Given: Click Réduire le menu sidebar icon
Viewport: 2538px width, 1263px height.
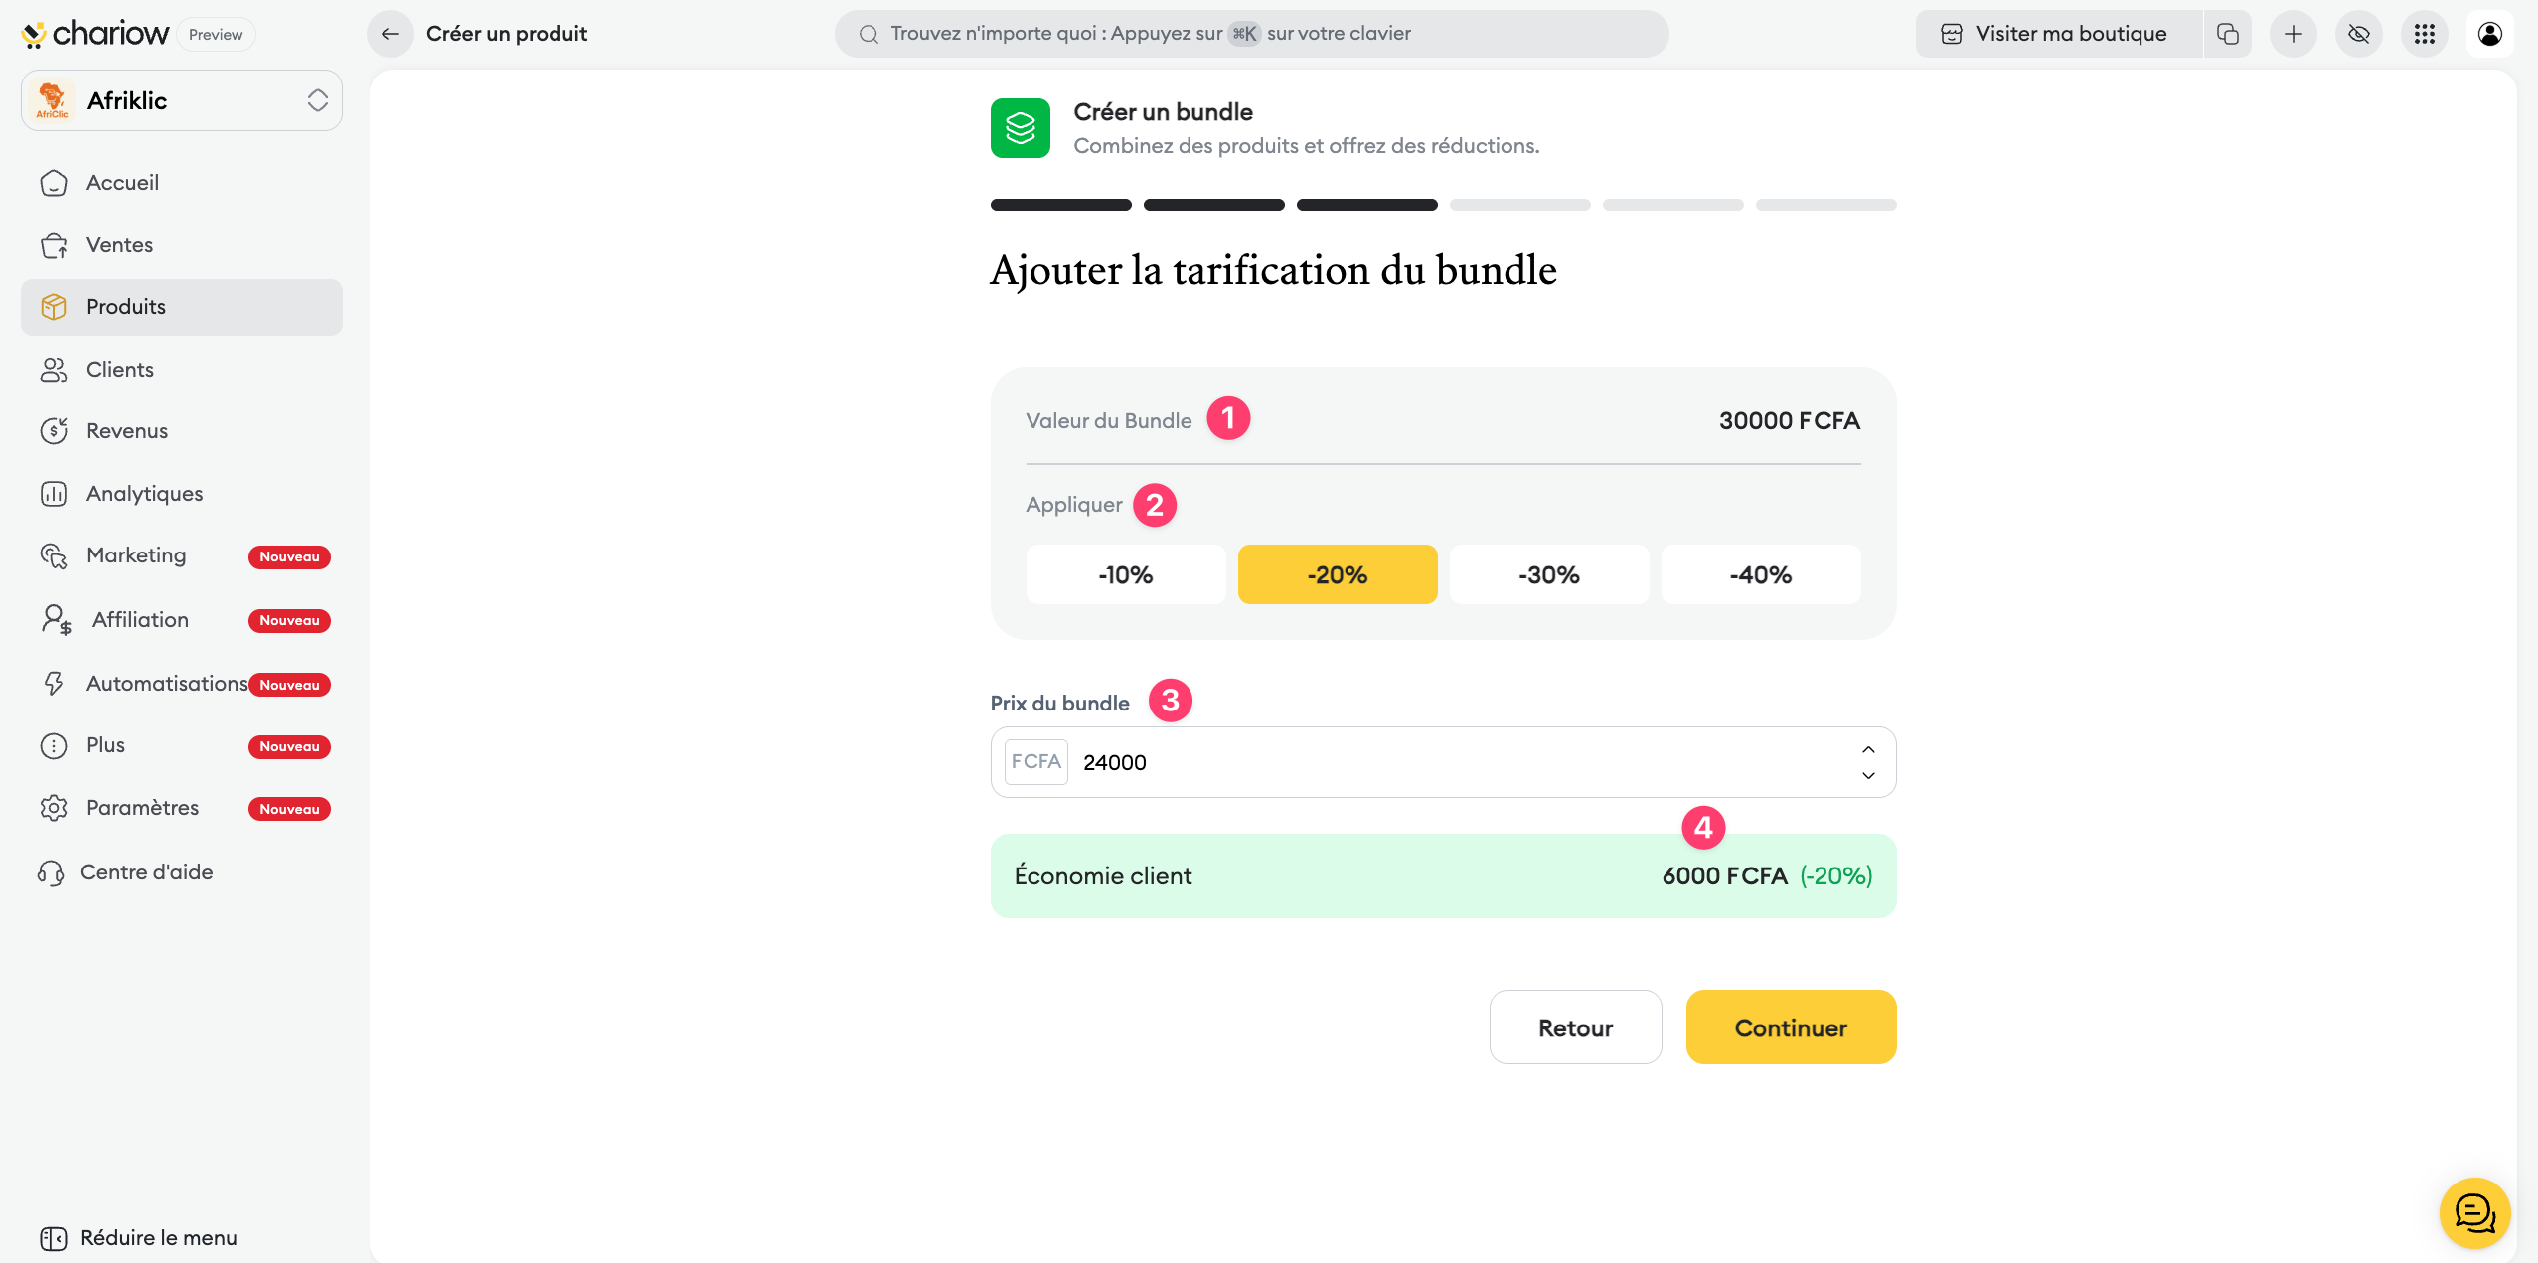Looking at the screenshot, I should pyautogui.click(x=54, y=1238).
